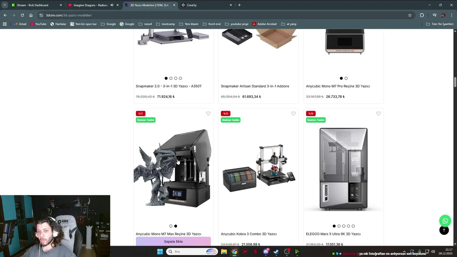Screen dimensions: 457x257
Task: Reload the current page
Action: click(x=22, y=15)
